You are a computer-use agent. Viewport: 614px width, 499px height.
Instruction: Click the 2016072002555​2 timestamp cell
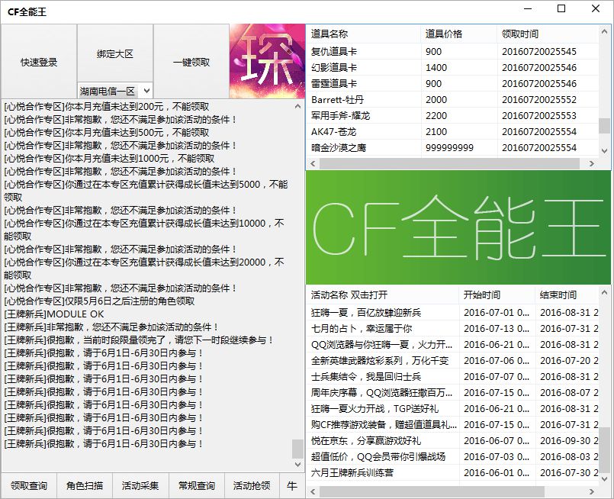coord(548,99)
